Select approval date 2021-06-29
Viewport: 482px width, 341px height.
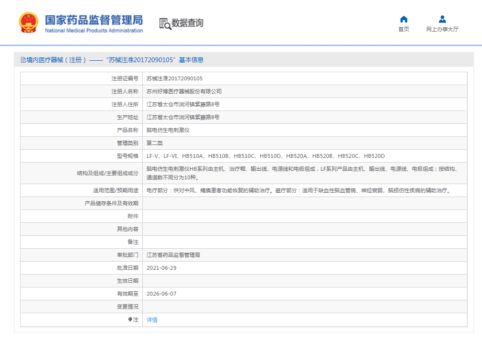pyautogui.click(x=161, y=268)
